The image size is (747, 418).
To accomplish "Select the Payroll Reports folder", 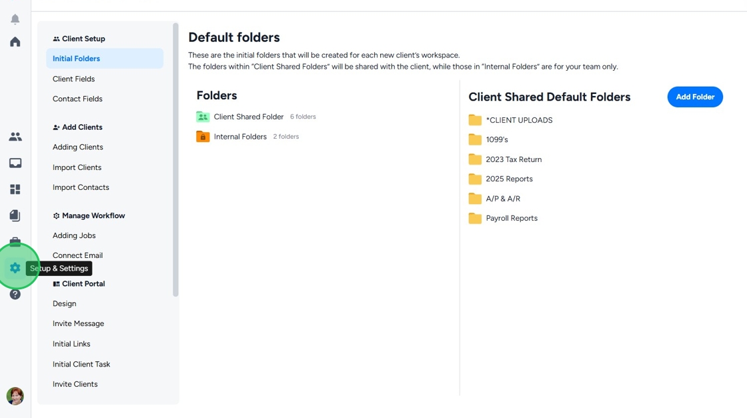I will (x=511, y=218).
